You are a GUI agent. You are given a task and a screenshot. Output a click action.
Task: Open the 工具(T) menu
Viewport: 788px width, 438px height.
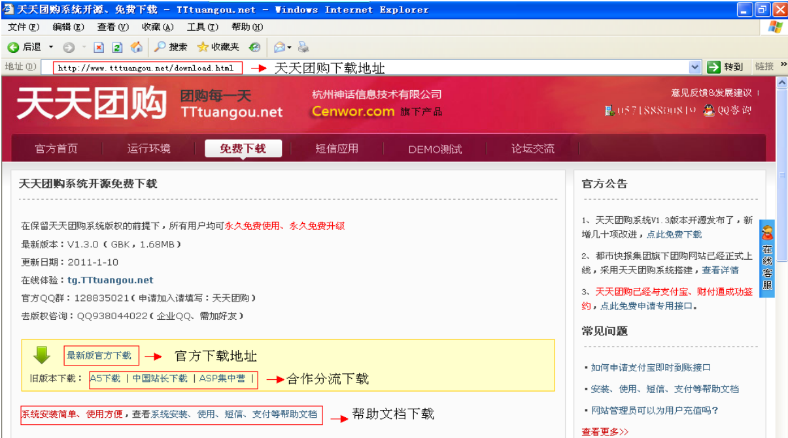[x=202, y=27]
